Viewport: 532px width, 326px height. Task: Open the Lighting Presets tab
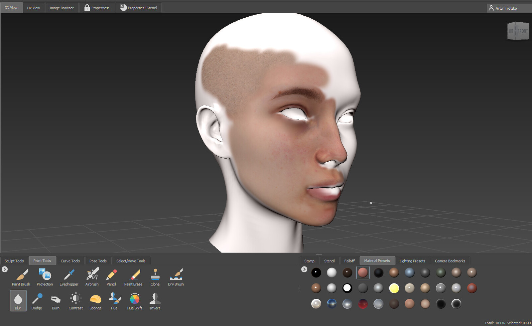click(412, 261)
